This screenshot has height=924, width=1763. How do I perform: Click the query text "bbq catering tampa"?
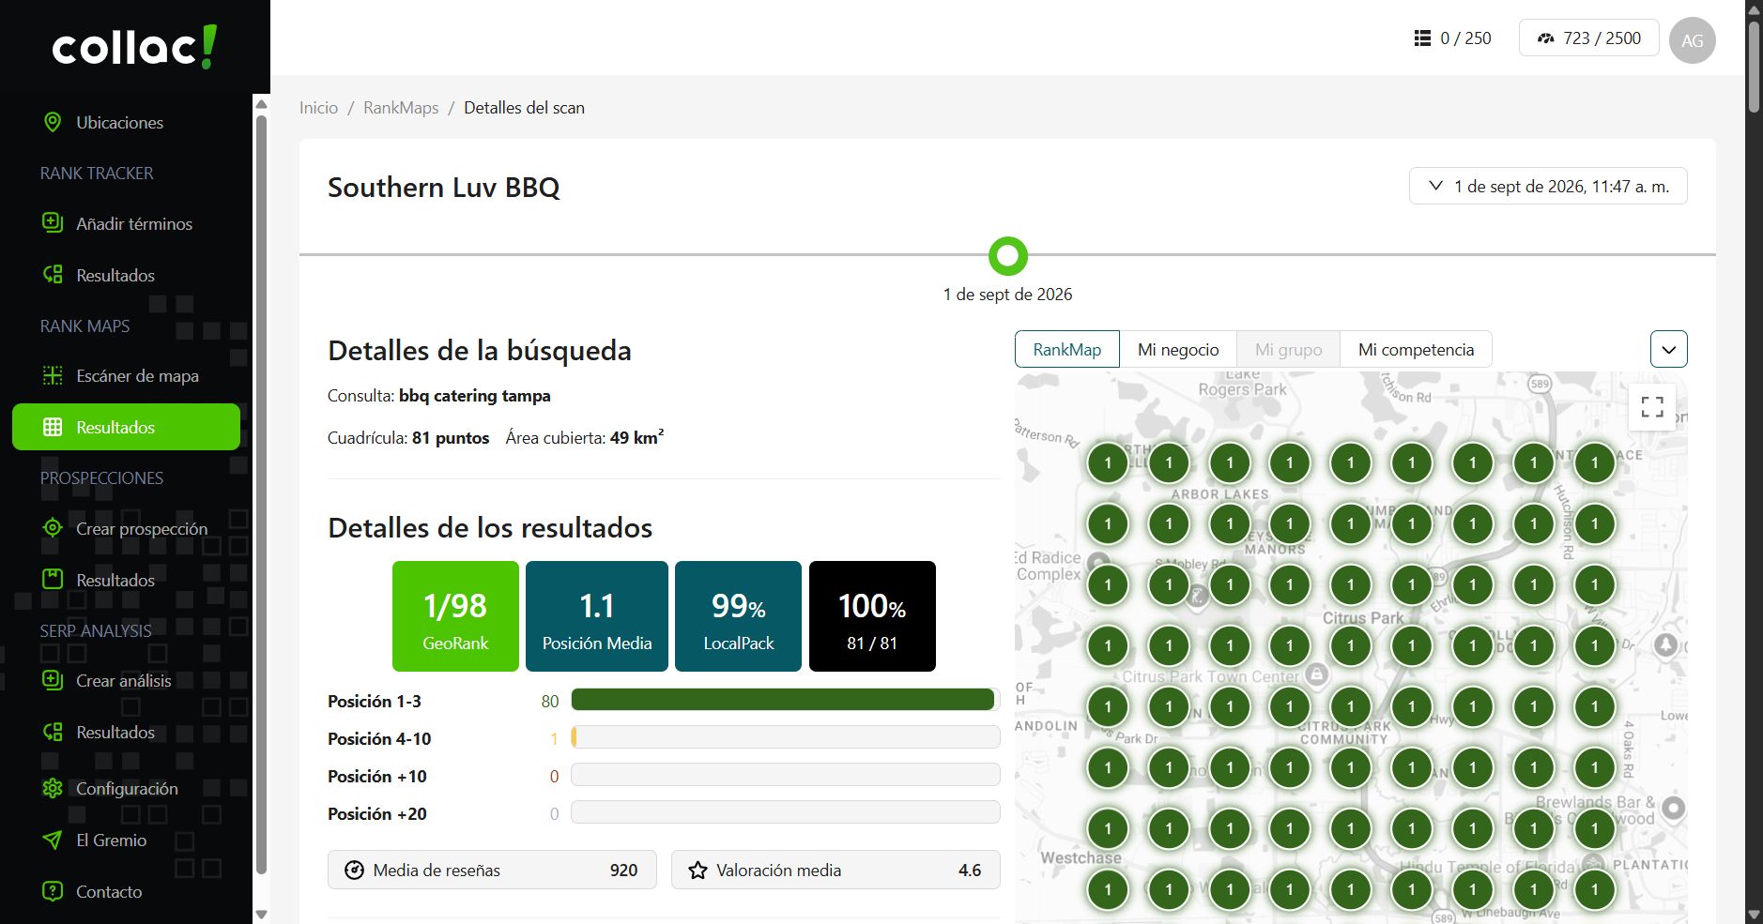click(x=475, y=396)
